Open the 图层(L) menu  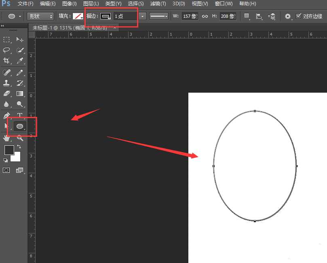point(91,4)
